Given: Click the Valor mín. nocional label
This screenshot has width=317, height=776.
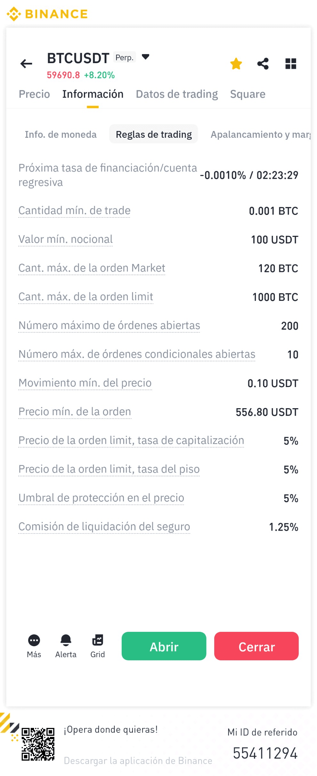Looking at the screenshot, I should [x=66, y=239].
